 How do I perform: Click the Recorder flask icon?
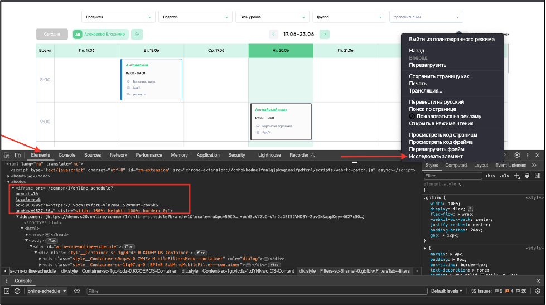coord(312,155)
